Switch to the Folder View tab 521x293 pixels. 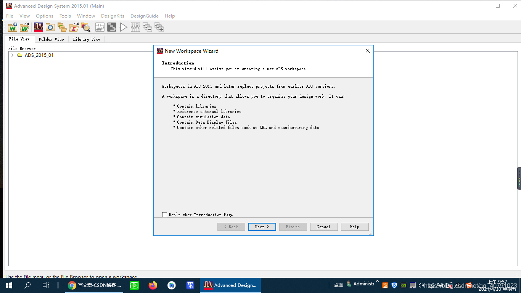pos(51,39)
